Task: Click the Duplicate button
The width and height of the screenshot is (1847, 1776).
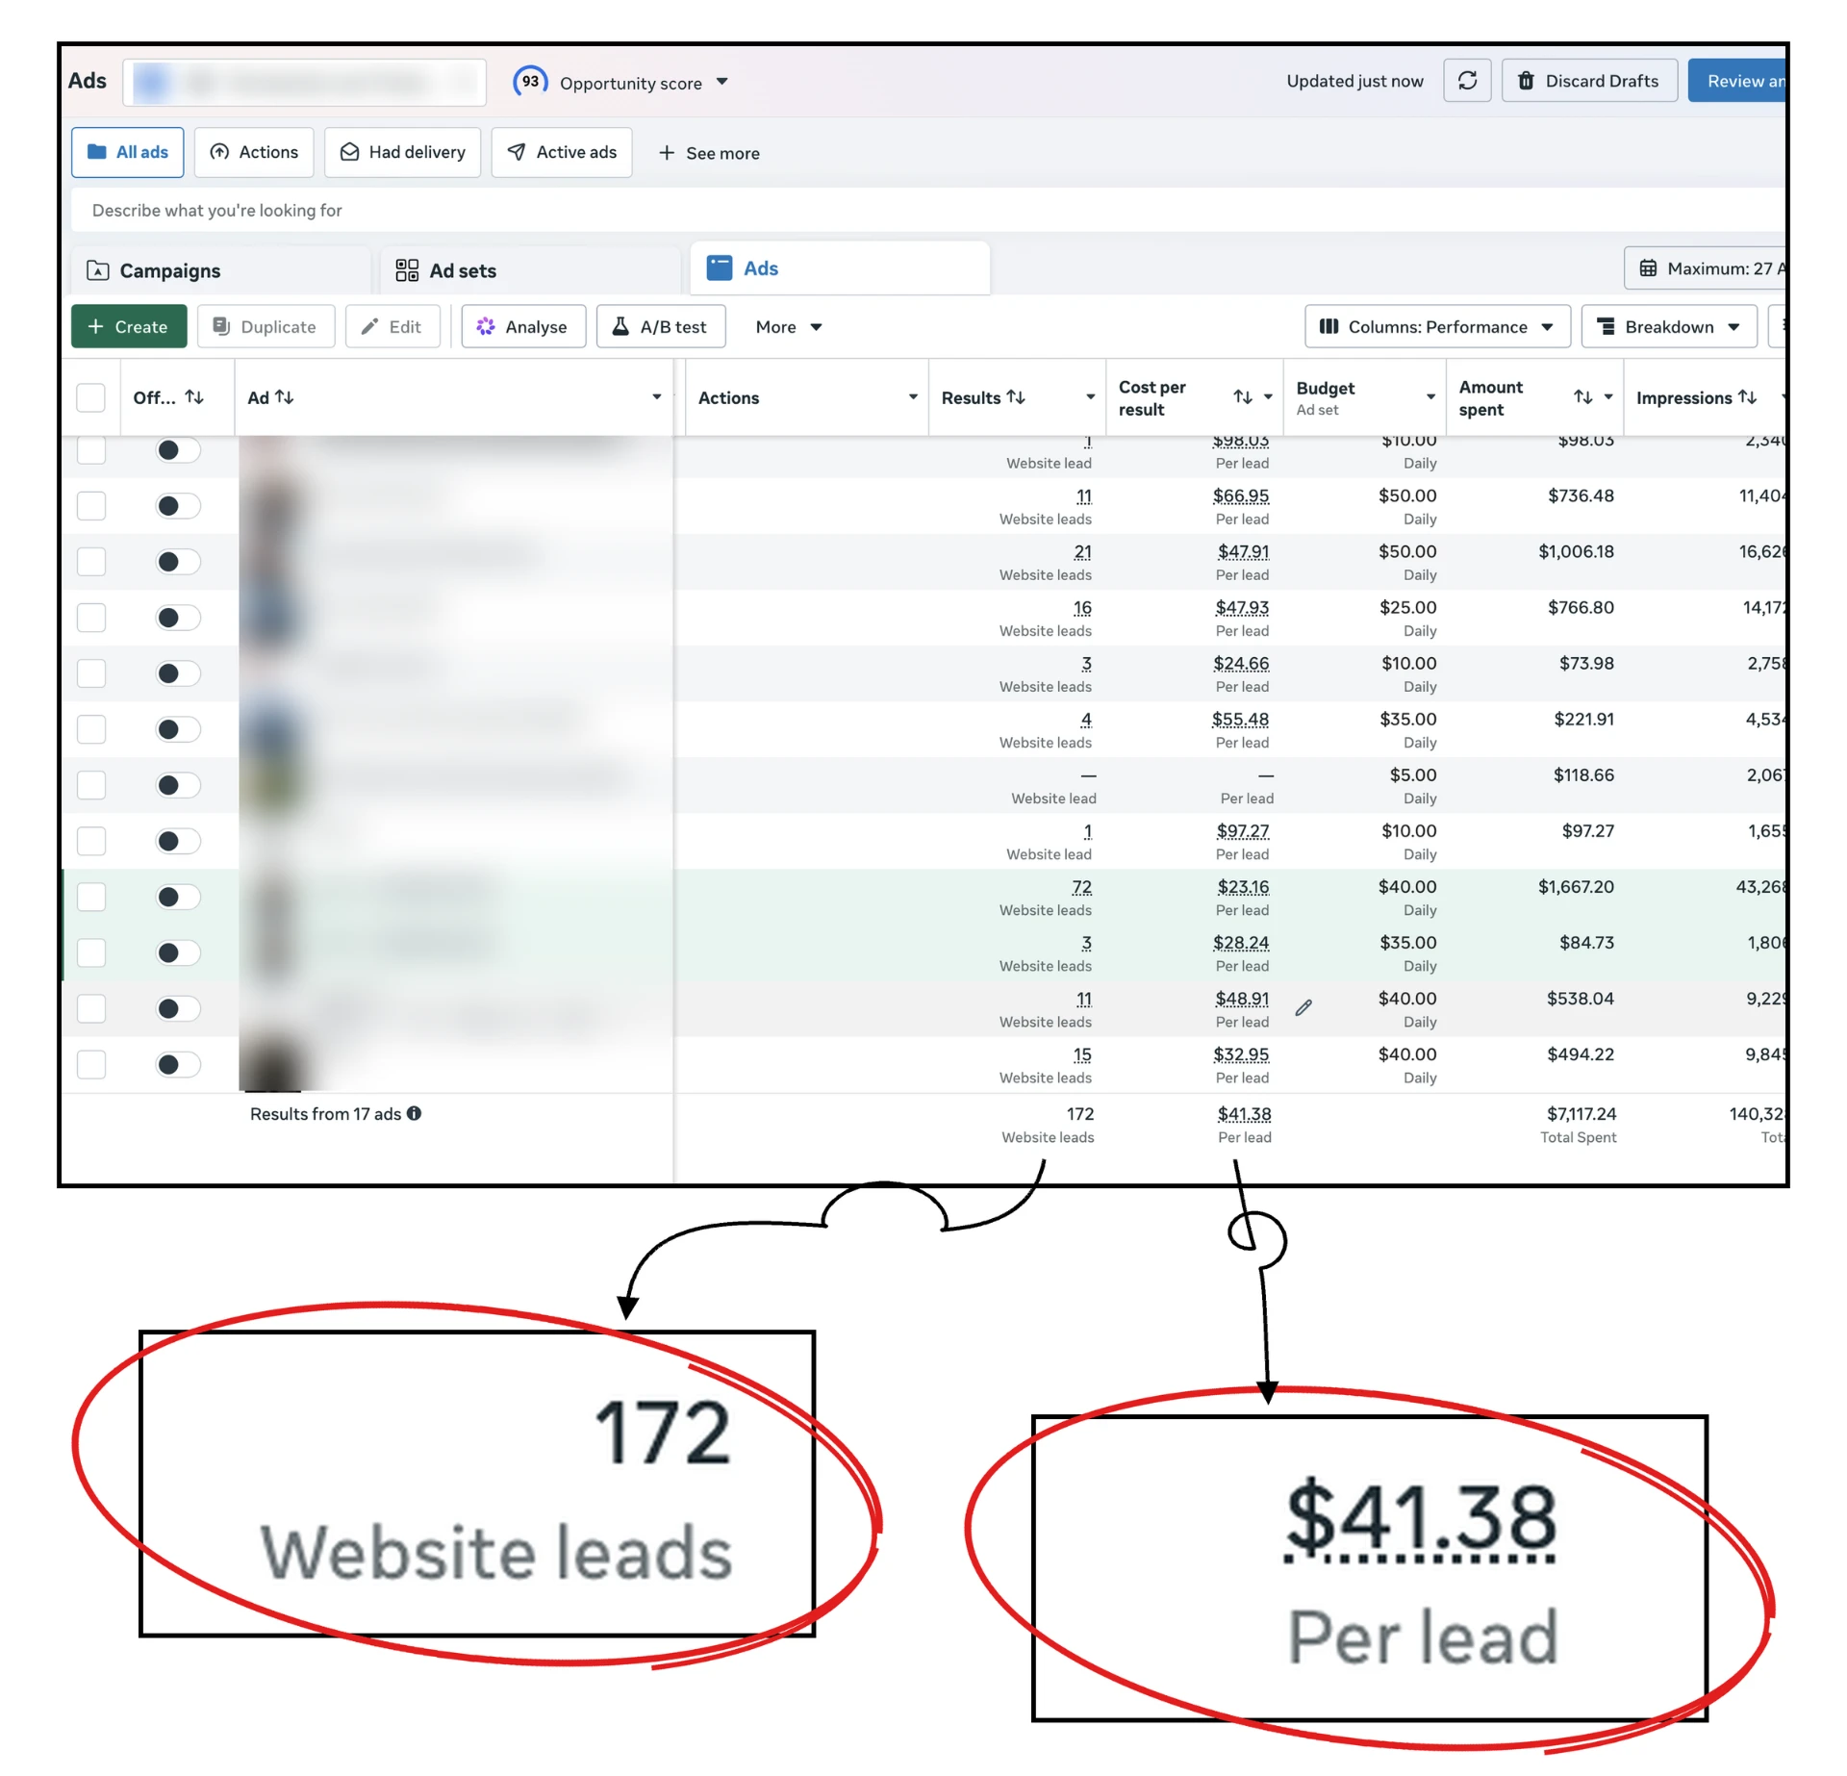Action: [x=266, y=327]
